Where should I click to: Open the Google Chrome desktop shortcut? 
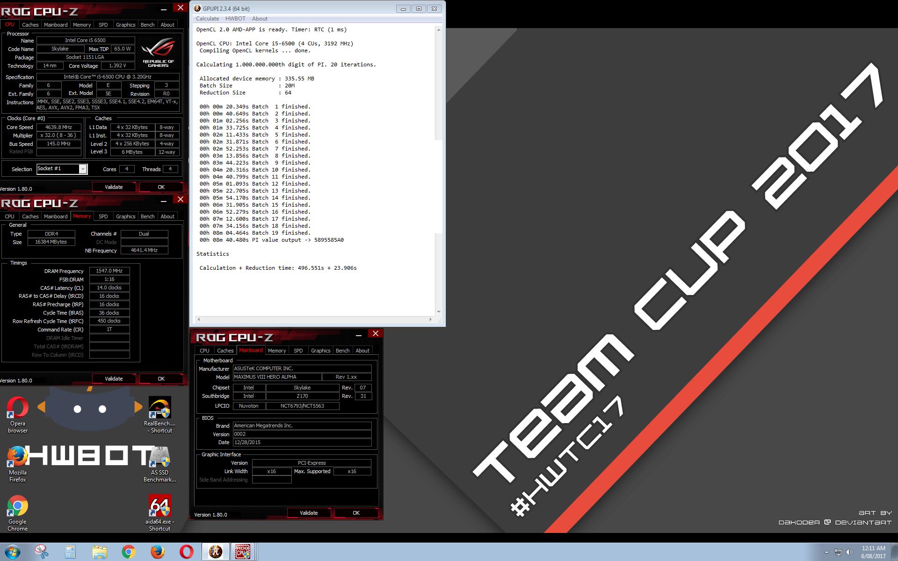tap(17, 513)
